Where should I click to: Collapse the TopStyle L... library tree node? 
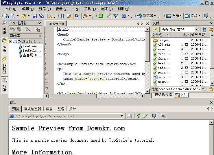[10, 41]
